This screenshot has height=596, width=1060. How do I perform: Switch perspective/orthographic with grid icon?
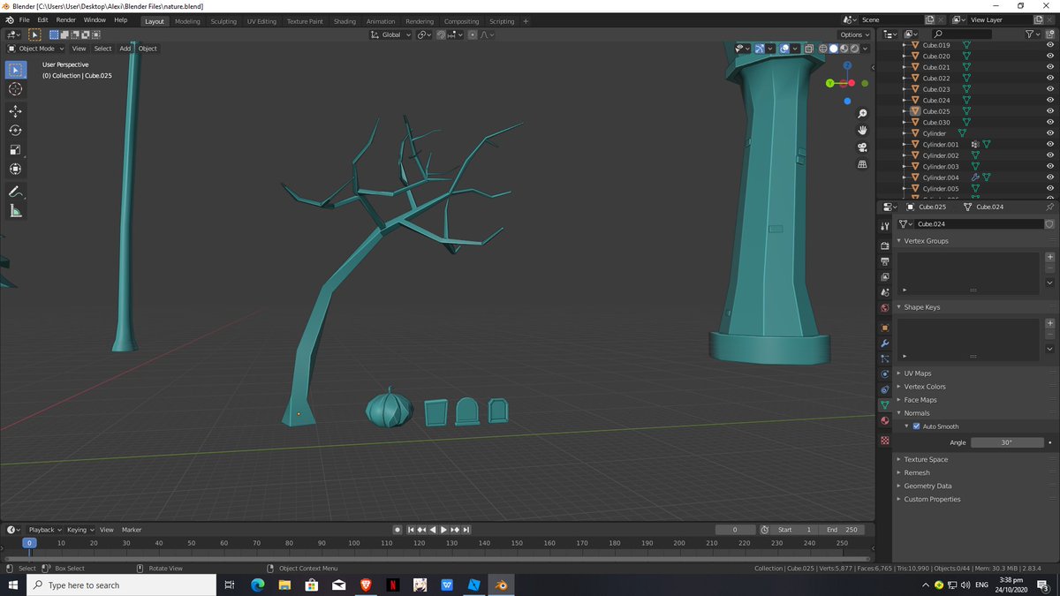(862, 164)
